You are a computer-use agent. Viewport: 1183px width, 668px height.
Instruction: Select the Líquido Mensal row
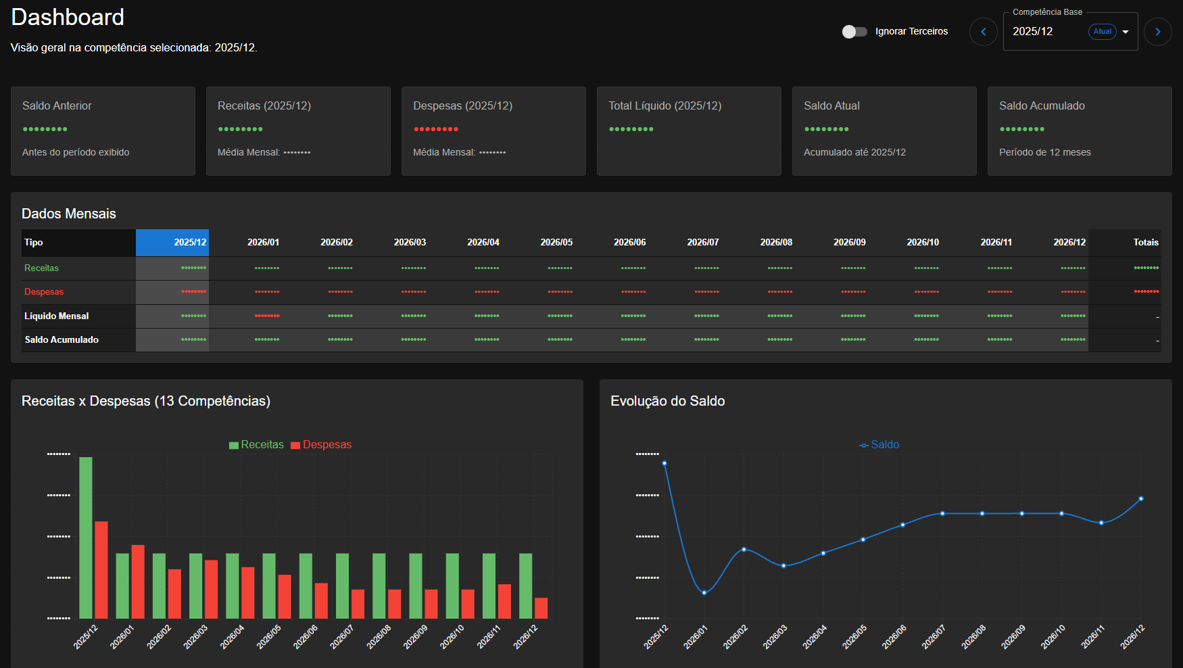click(x=56, y=316)
